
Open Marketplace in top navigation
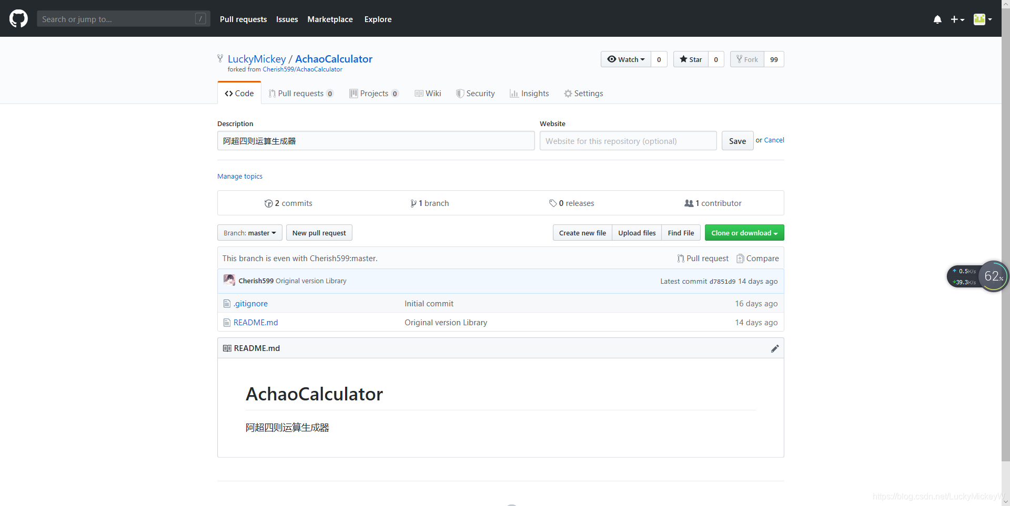(330, 19)
